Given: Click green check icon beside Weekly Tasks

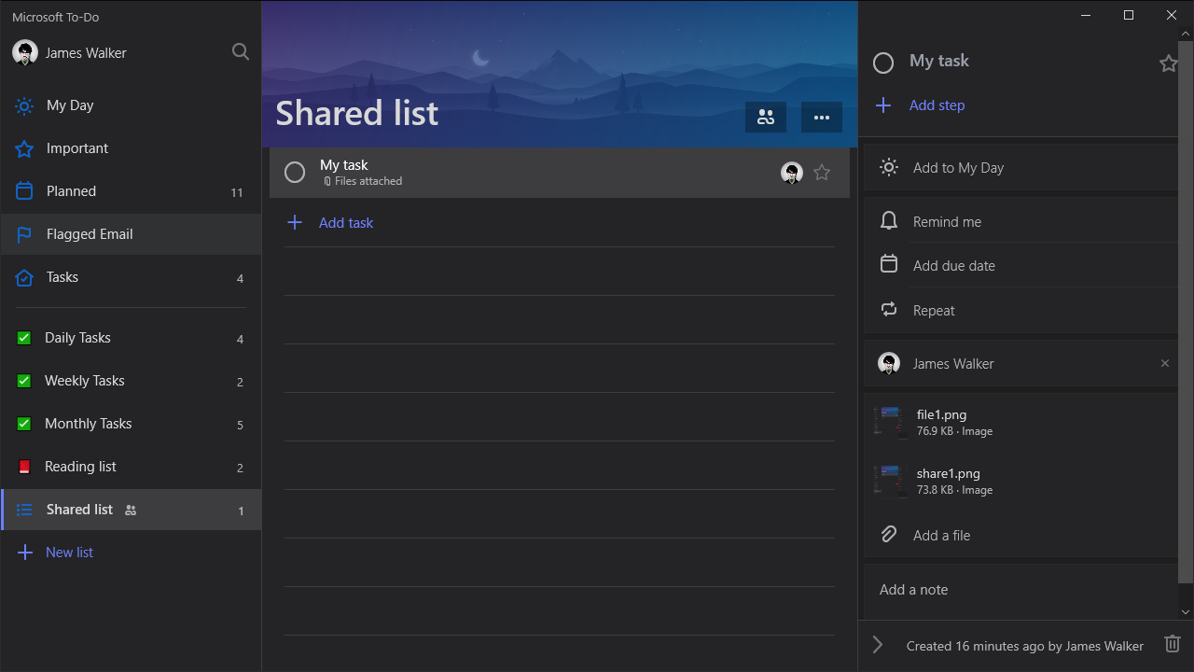Looking at the screenshot, I should (x=24, y=381).
